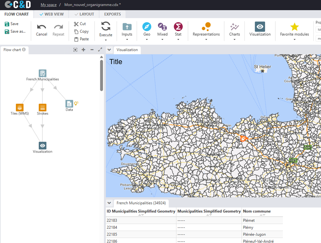This screenshot has height=243, width=321.
Task: Click the Visualization eye toolbar icon
Action: [260, 27]
